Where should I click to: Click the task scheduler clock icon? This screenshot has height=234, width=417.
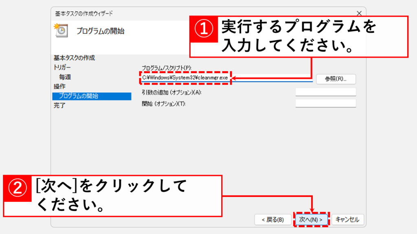coord(61,30)
